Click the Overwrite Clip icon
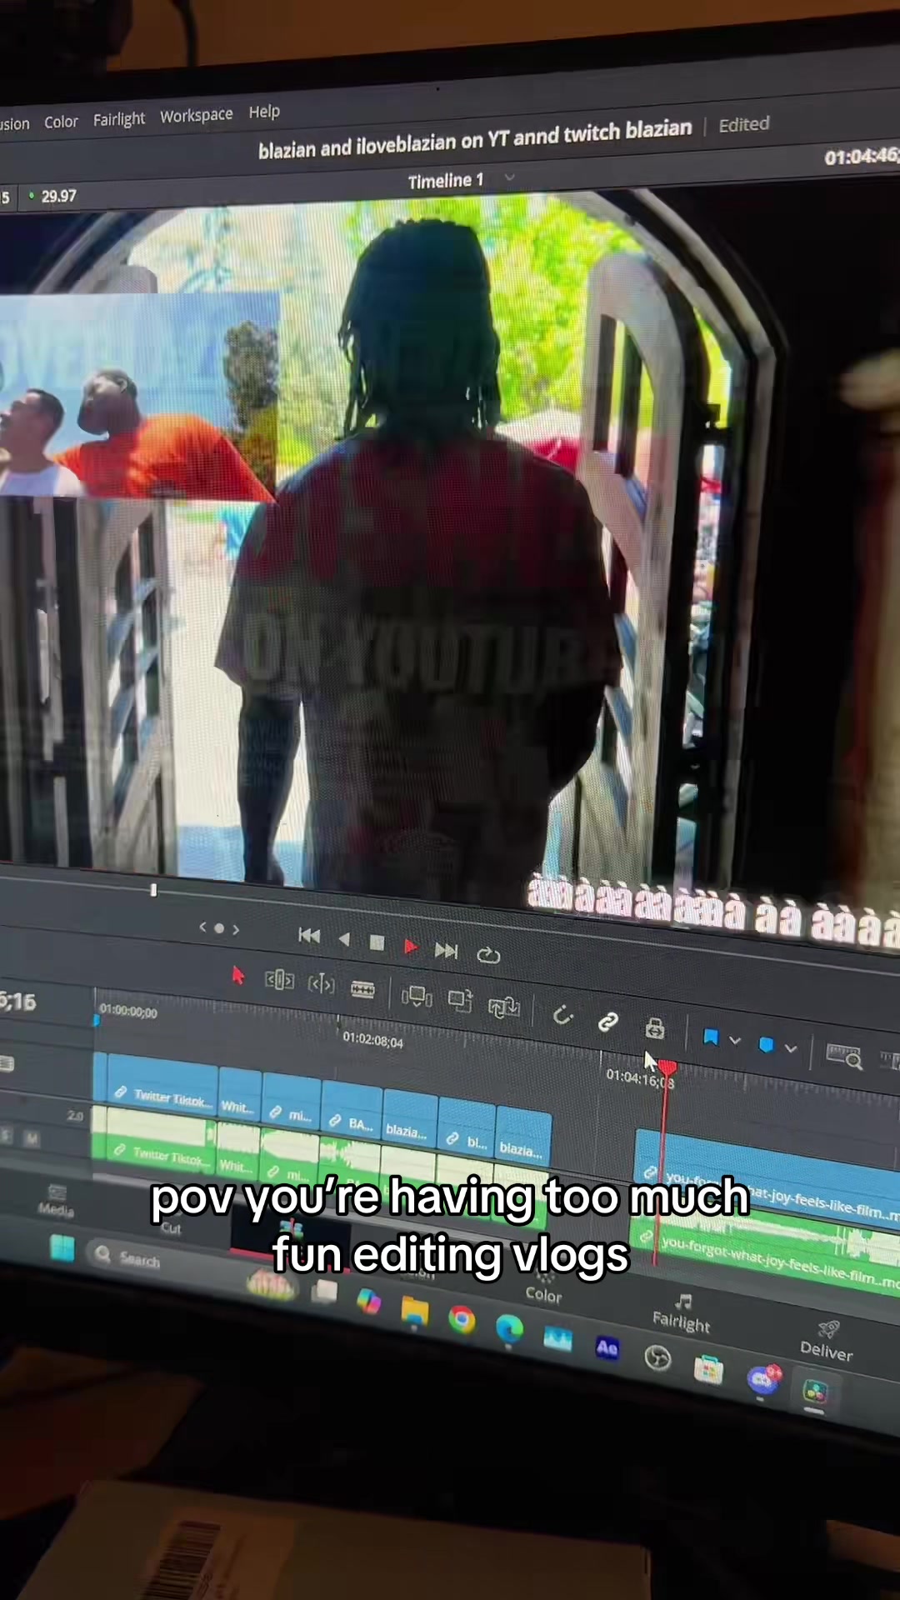 (460, 1000)
